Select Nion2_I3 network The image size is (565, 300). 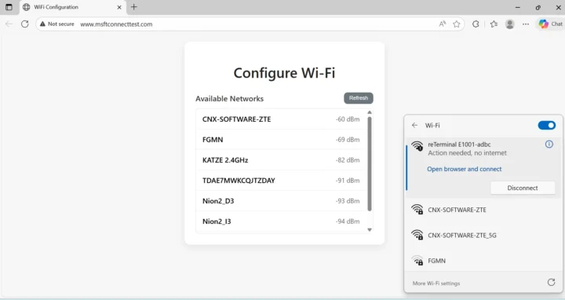coord(281,221)
